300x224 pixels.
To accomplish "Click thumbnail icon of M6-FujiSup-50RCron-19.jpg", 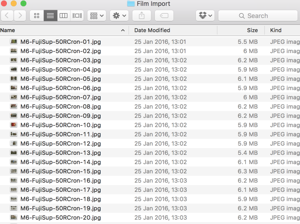I will point(14,208).
